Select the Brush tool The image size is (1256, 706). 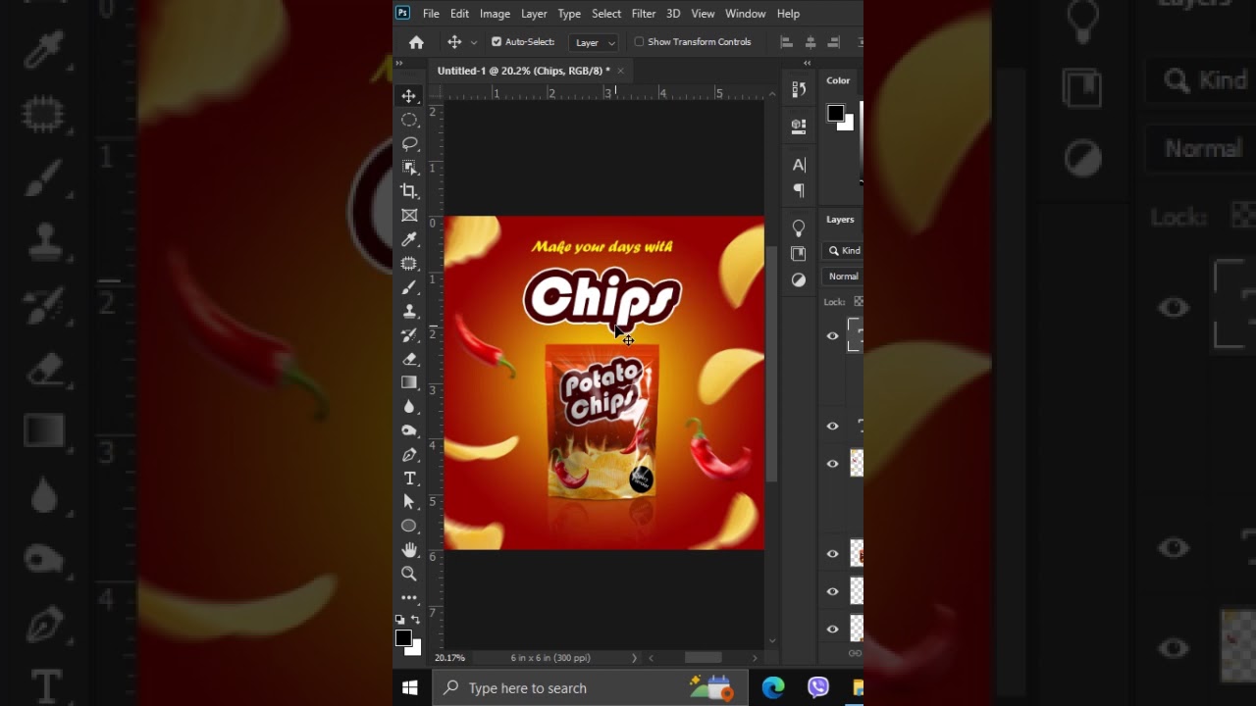[409, 287]
